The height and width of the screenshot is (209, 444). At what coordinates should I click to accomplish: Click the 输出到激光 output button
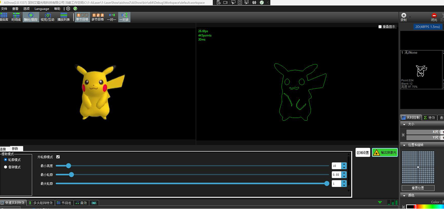pos(385,153)
